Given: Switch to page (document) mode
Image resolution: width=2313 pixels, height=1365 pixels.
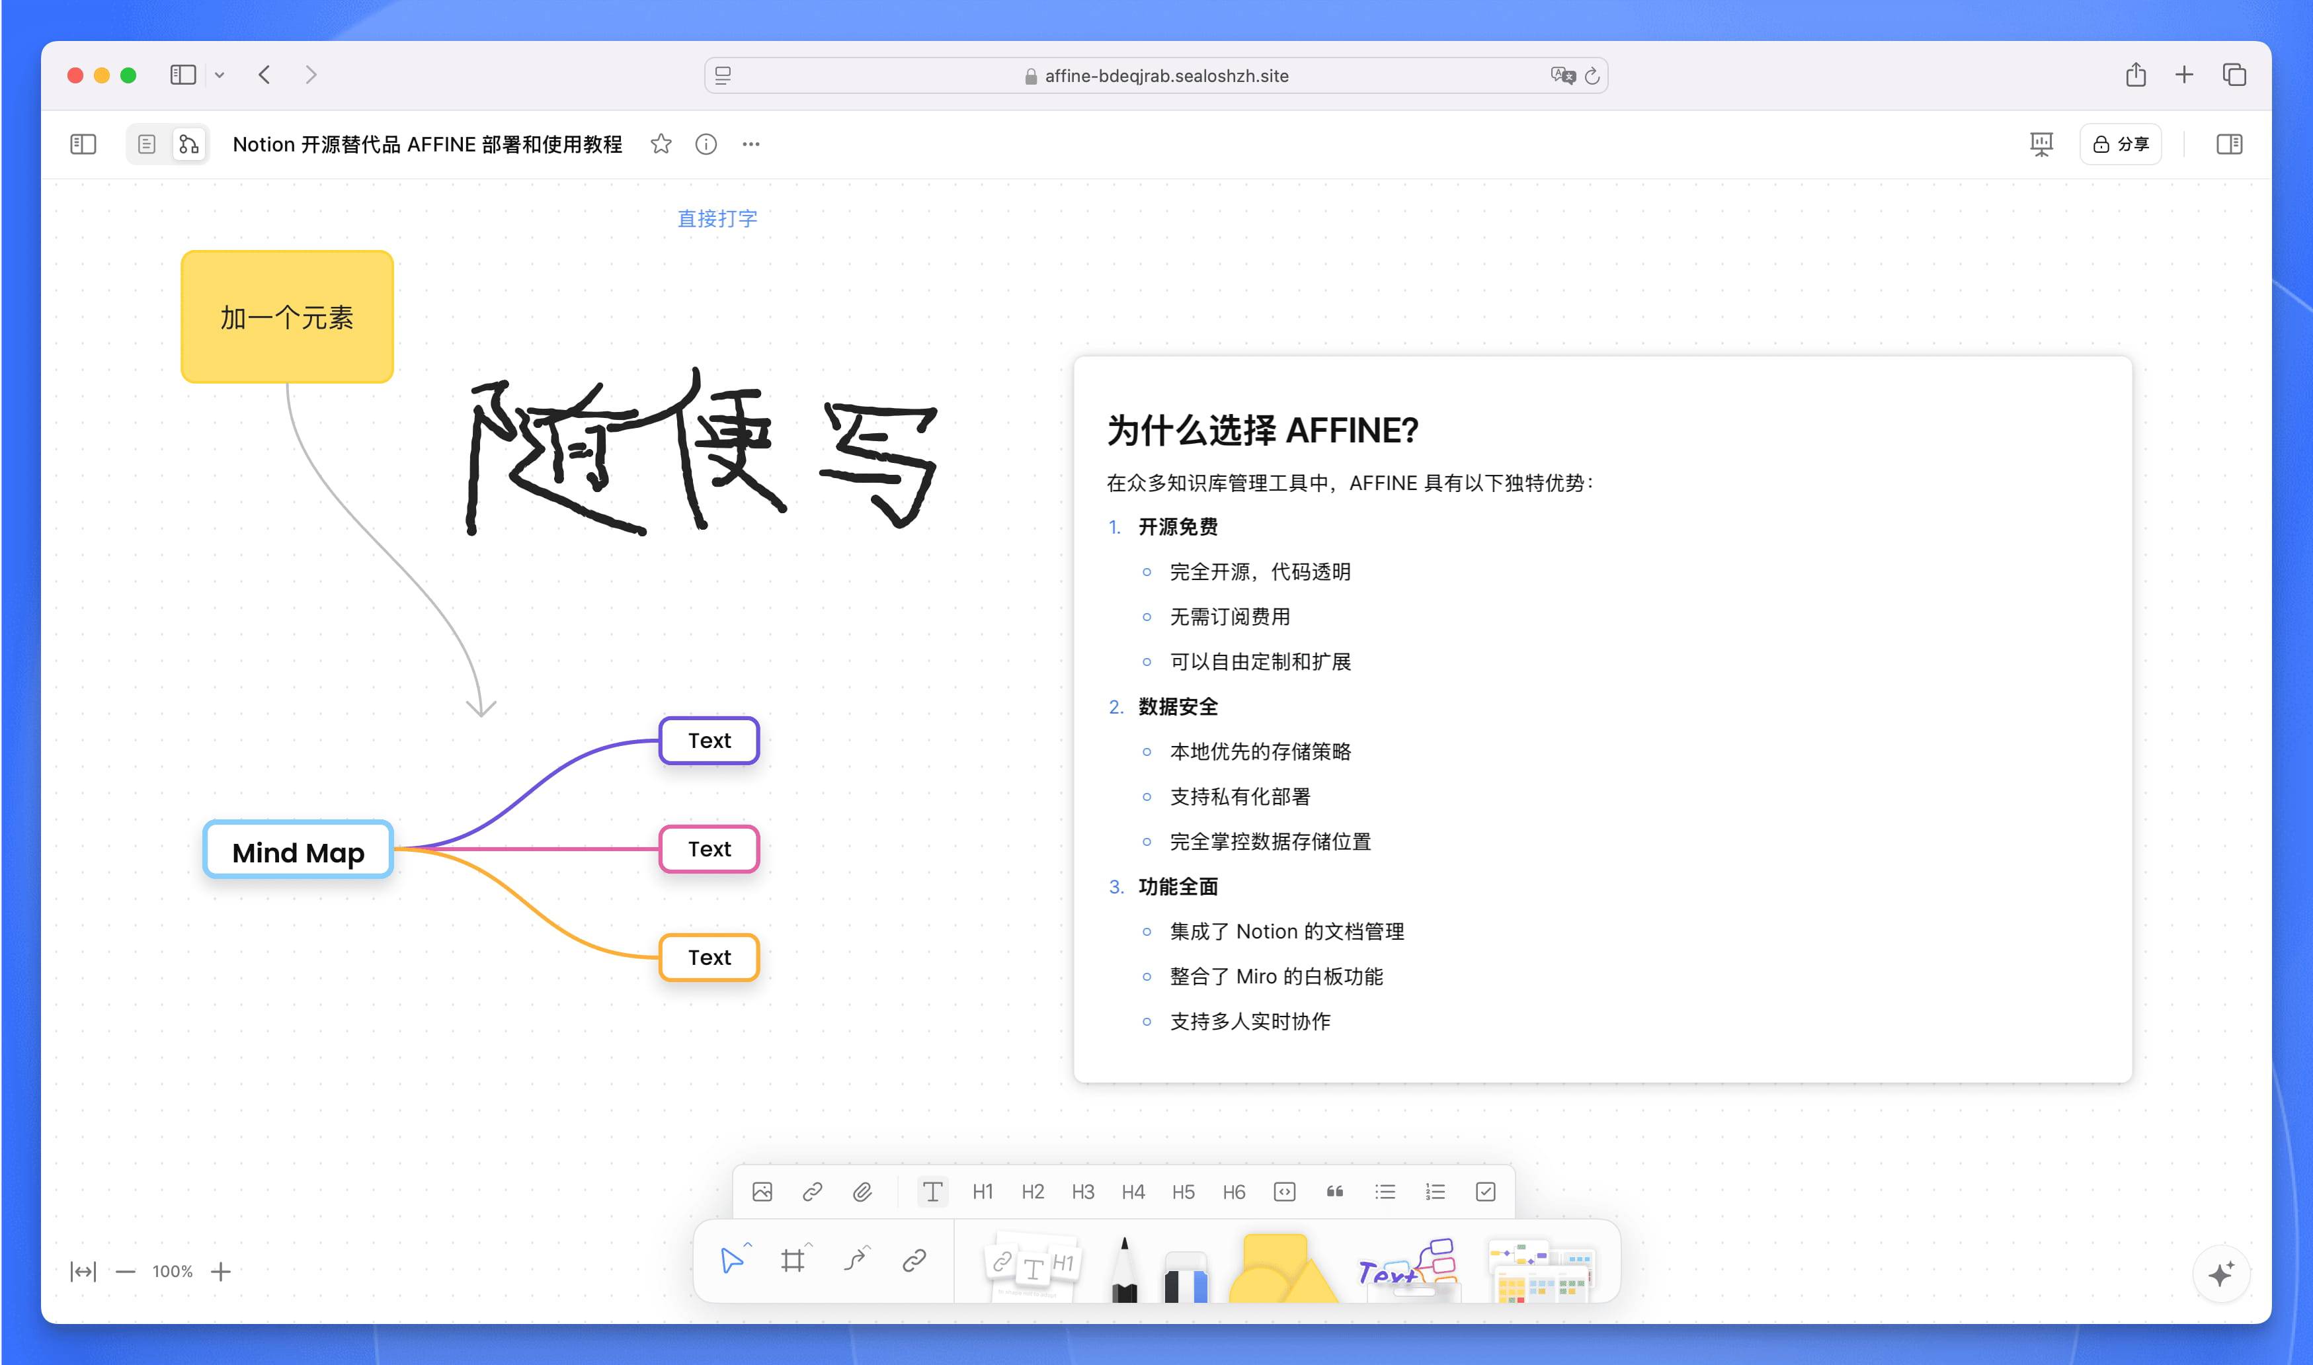Looking at the screenshot, I should point(146,144).
